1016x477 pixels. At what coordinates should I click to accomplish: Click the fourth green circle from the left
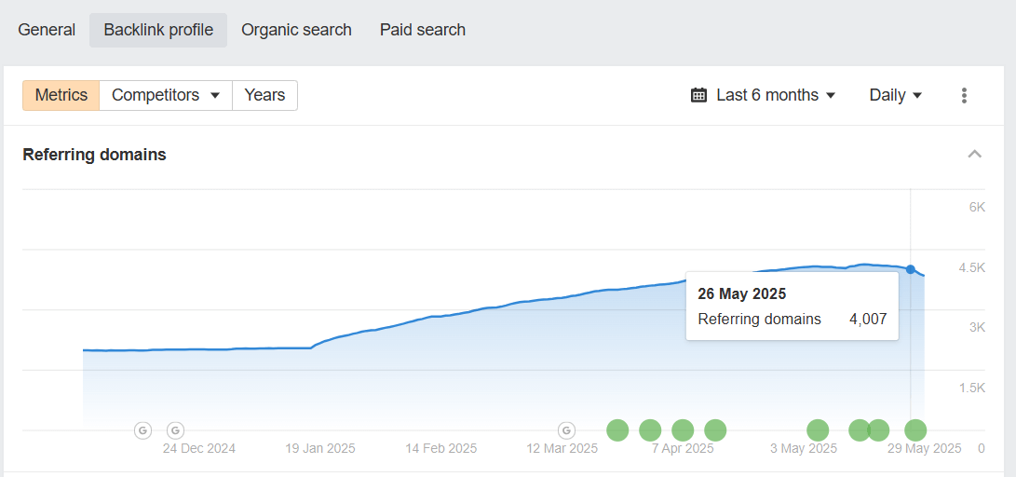(715, 430)
